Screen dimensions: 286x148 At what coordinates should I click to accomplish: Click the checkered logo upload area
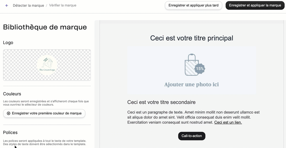click(47, 65)
